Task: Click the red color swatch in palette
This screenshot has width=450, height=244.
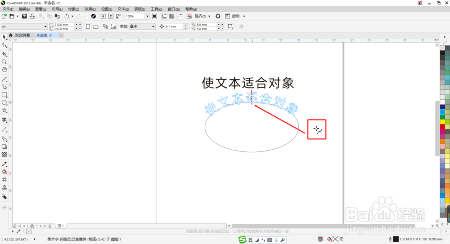Action: pyautogui.click(x=442, y=126)
